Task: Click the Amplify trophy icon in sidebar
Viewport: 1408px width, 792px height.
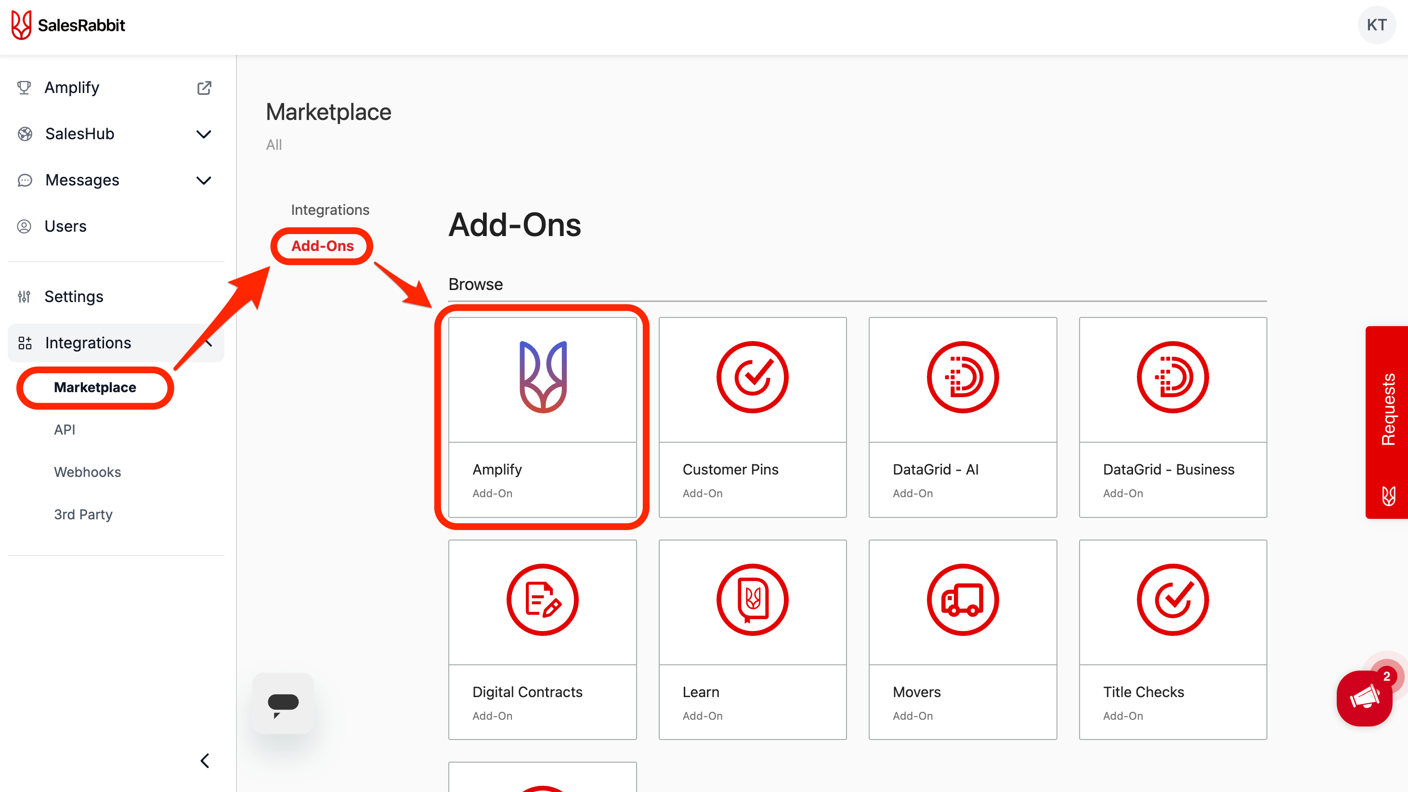Action: coord(24,88)
